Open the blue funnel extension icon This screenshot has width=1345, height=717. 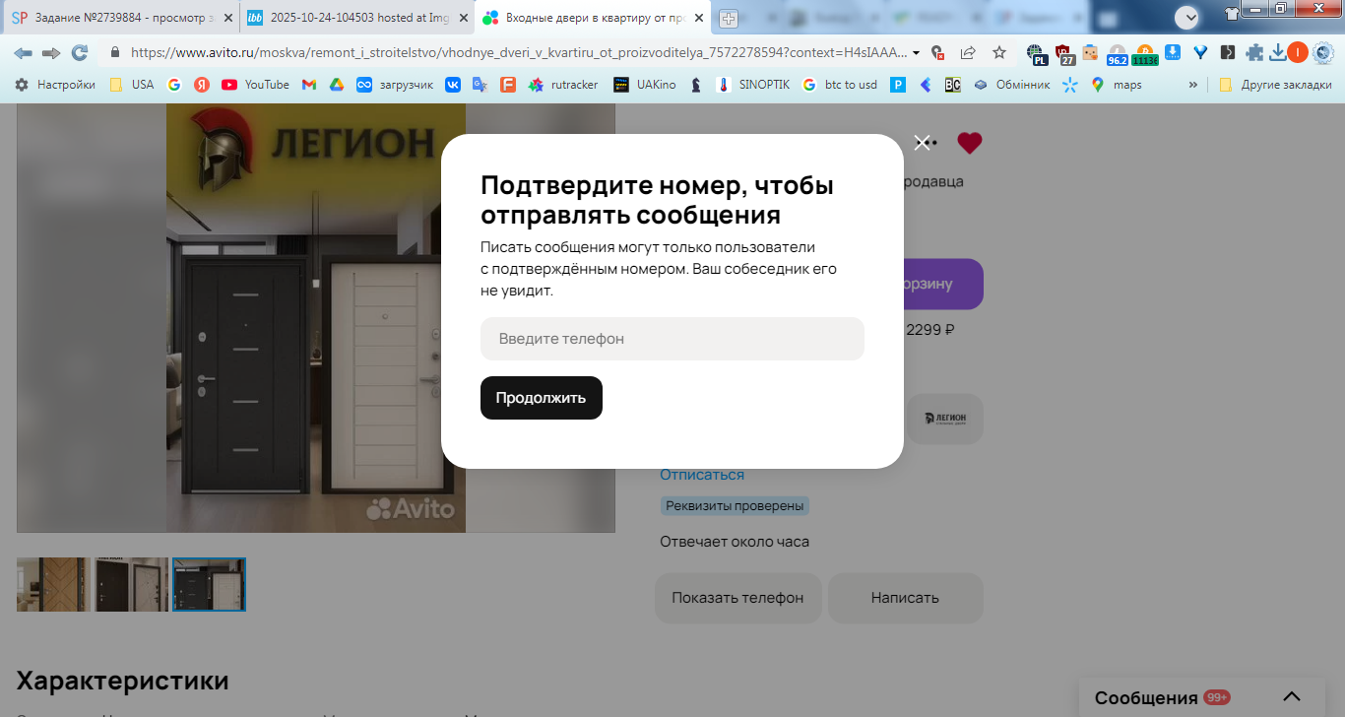click(x=1200, y=52)
